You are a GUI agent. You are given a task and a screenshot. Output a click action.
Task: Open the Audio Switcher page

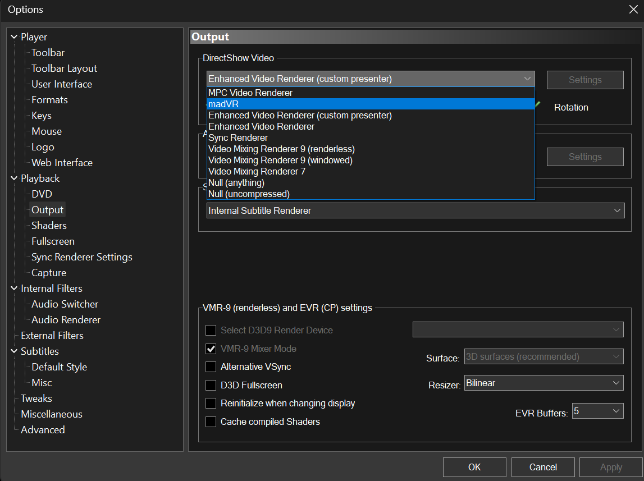(65, 304)
